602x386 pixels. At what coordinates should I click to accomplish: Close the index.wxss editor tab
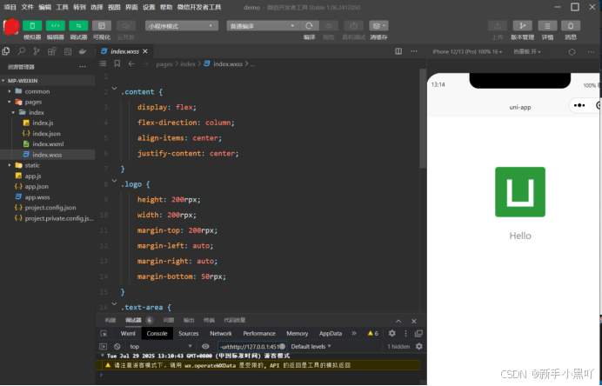(x=145, y=51)
